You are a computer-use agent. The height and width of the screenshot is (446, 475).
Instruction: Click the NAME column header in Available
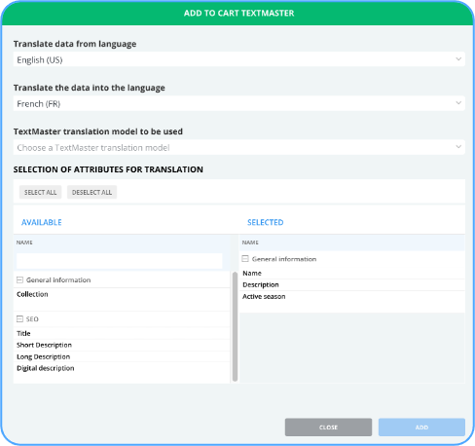[24, 242]
